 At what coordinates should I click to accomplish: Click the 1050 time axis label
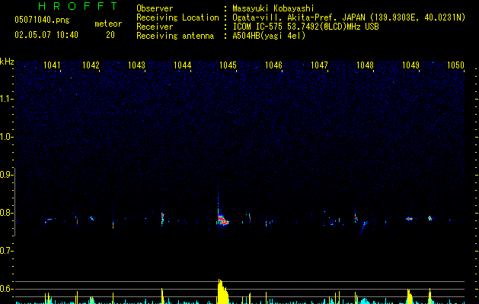pyautogui.click(x=456, y=65)
